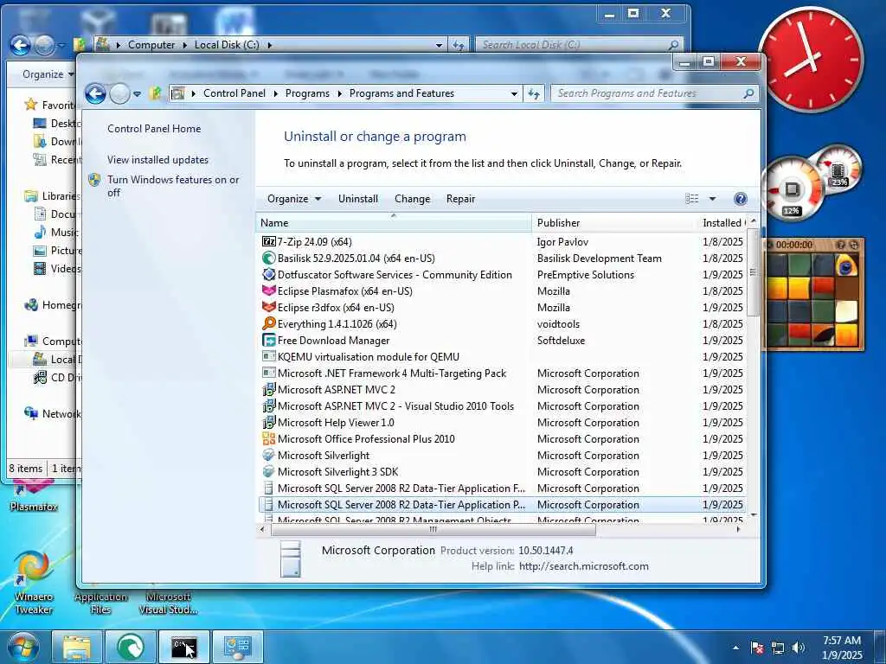Select the Free Download Manager icon
The height and width of the screenshot is (664, 886).
(269, 340)
